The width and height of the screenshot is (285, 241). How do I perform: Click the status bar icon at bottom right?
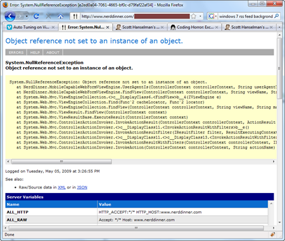tap(272, 235)
